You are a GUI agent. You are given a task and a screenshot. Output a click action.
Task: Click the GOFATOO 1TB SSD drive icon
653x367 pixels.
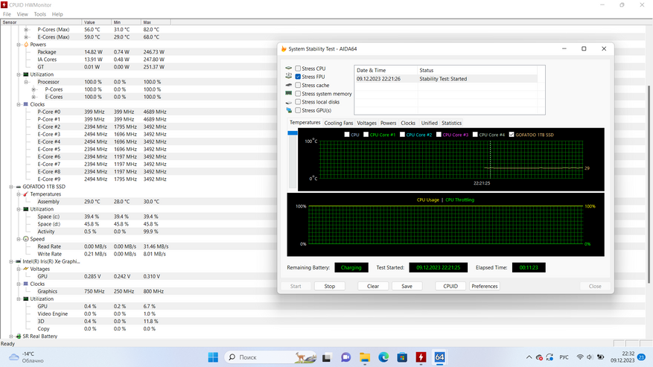coord(17,186)
